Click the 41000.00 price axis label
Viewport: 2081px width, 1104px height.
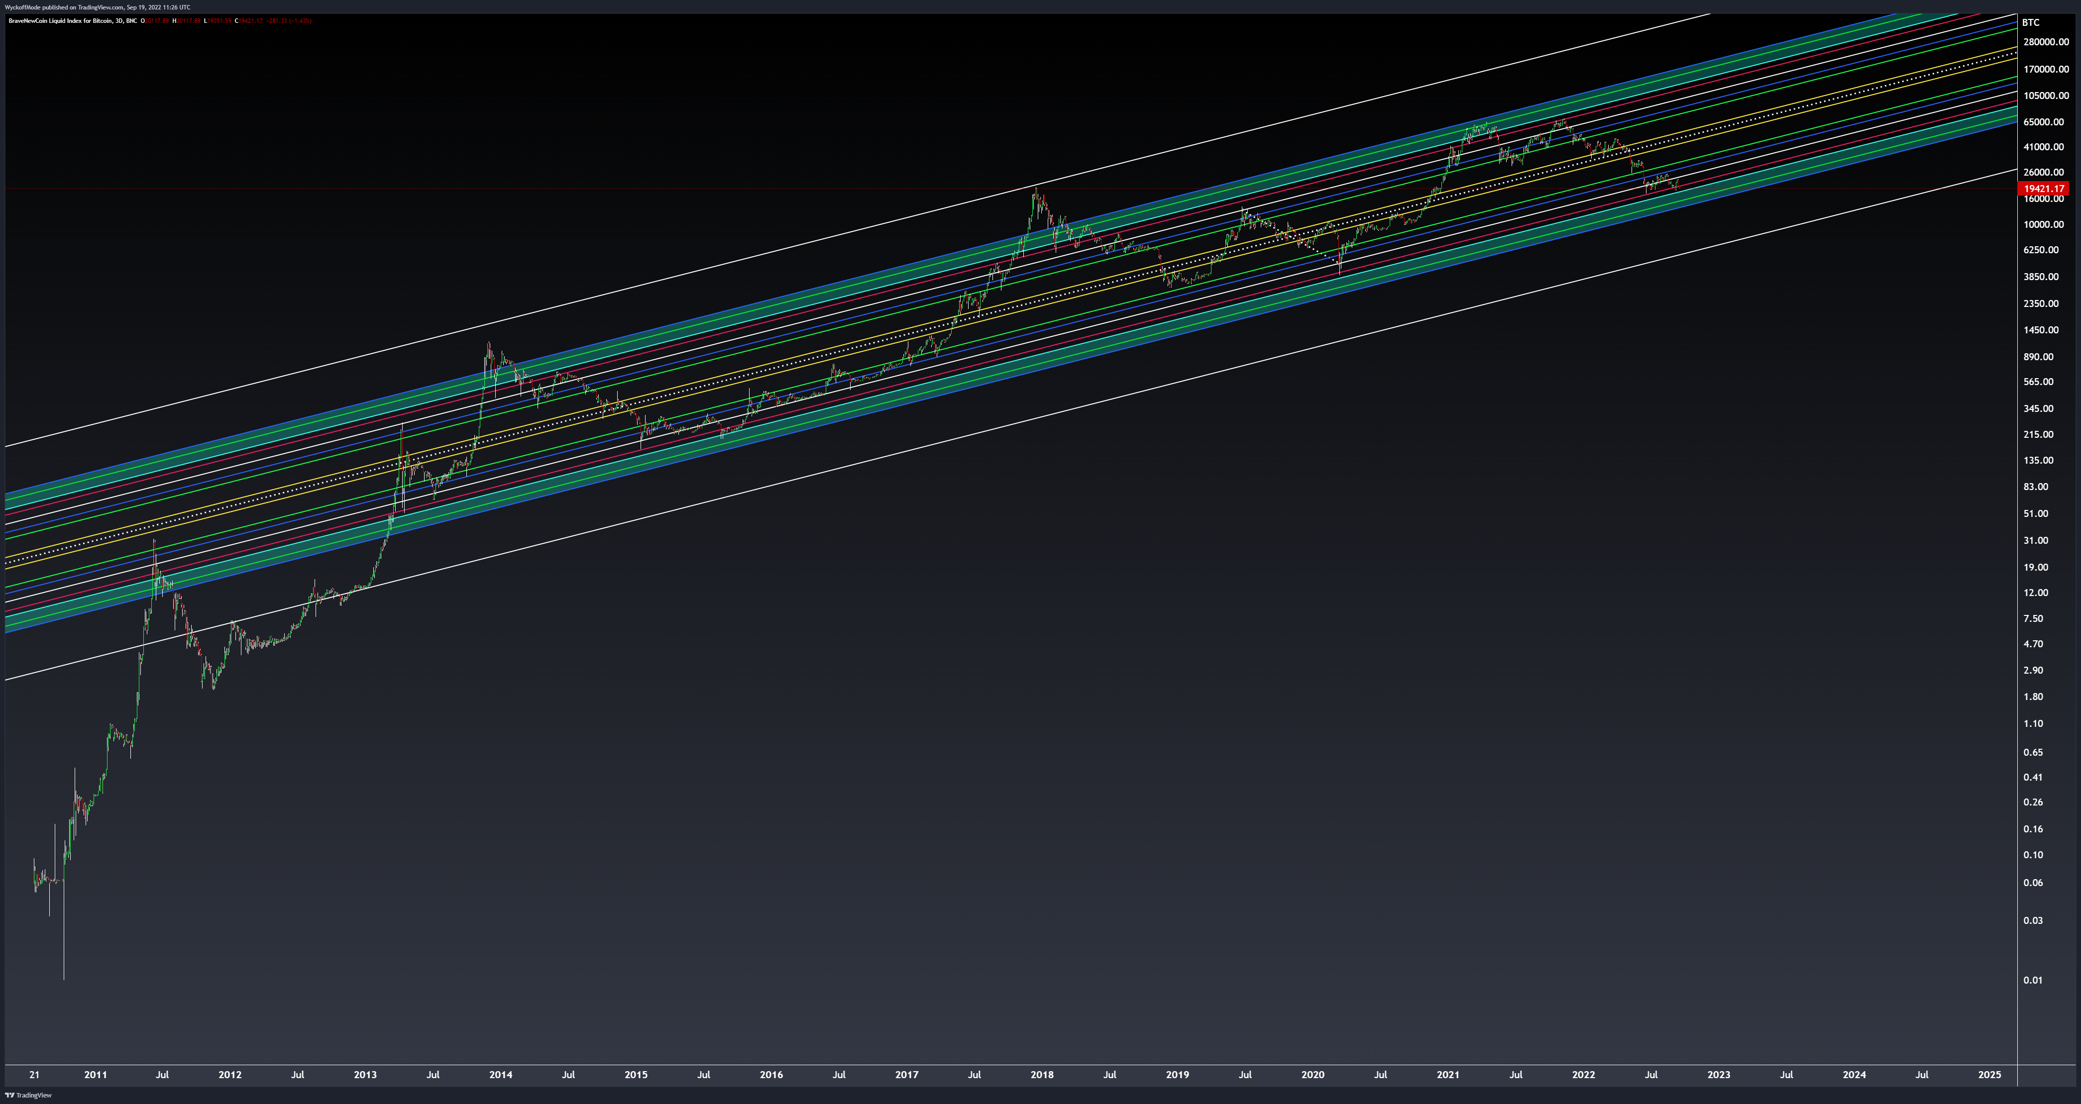coord(2044,147)
